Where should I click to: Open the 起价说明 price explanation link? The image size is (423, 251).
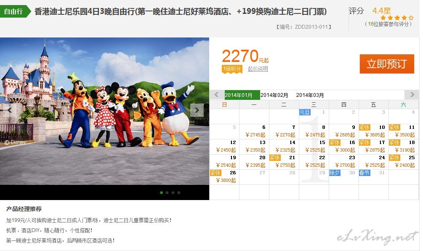pyautogui.click(x=258, y=69)
